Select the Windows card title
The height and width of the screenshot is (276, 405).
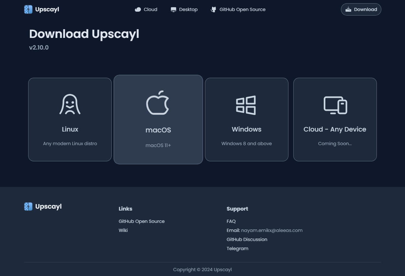[247, 129]
